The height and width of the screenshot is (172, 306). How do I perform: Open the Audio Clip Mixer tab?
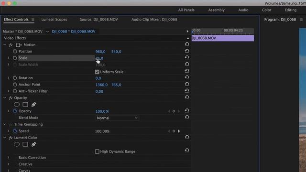point(154,20)
